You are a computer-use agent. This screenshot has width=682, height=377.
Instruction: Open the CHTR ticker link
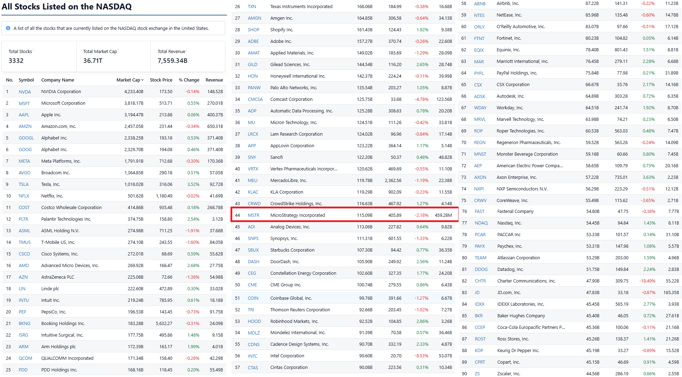tap(480, 281)
